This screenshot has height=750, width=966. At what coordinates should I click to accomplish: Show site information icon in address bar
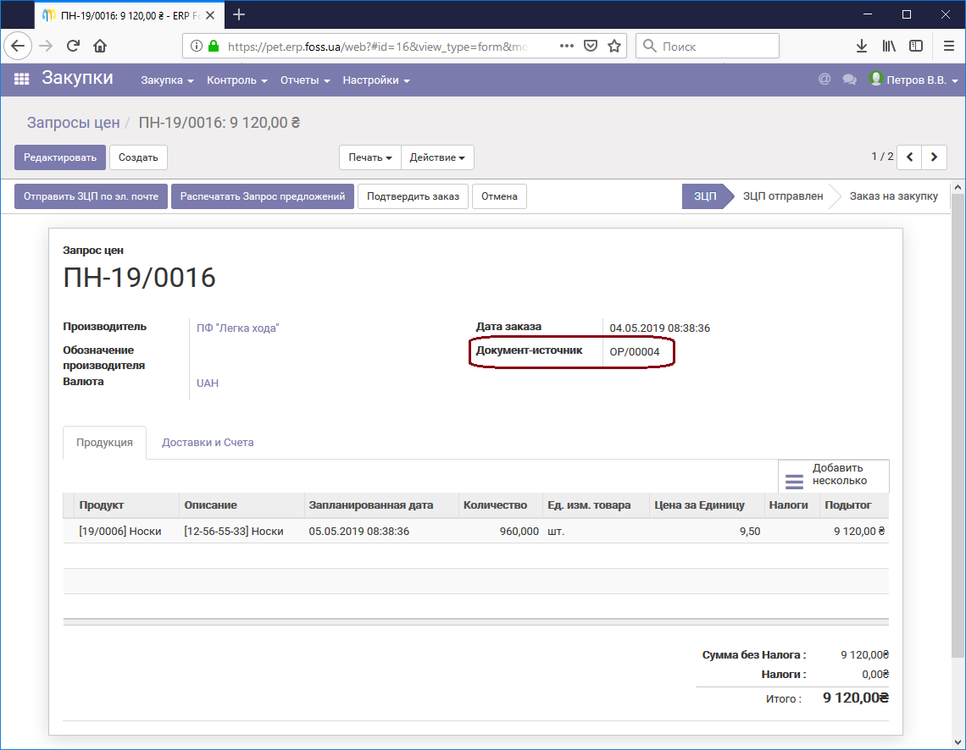[196, 47]
